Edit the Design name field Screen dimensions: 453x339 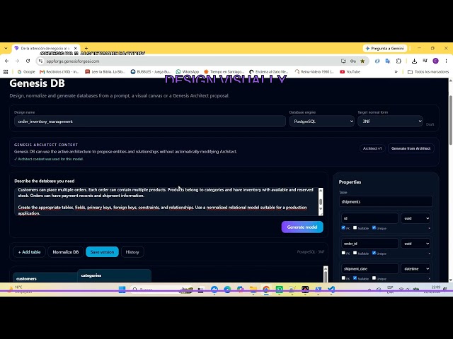point(150,121)
